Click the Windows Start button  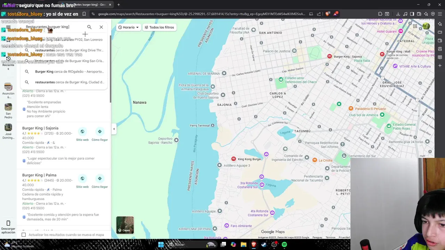click(161, 244)
